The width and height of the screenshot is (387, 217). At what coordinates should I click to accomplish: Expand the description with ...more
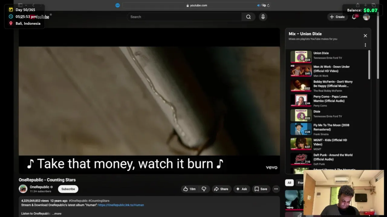point(57,213)
